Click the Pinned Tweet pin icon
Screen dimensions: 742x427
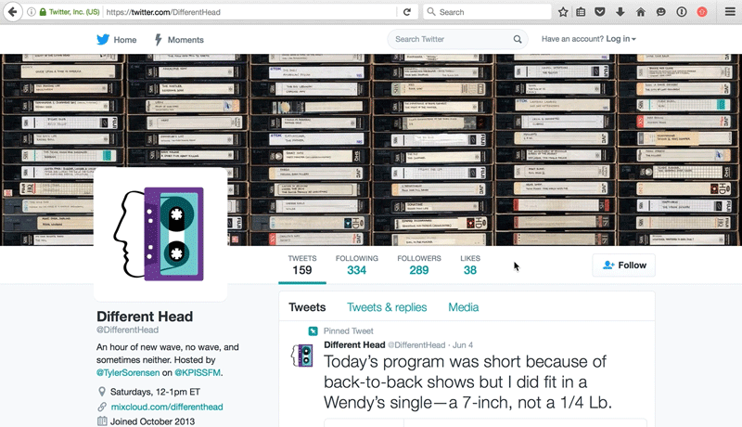pos(313,330)
